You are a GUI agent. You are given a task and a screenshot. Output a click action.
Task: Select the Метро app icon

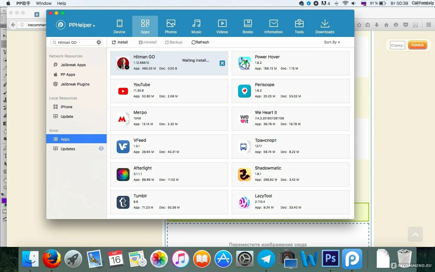pos(123,119)
